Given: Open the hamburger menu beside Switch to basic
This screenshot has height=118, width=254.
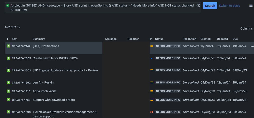Looking at the screenshot, I should pos(251,6).
